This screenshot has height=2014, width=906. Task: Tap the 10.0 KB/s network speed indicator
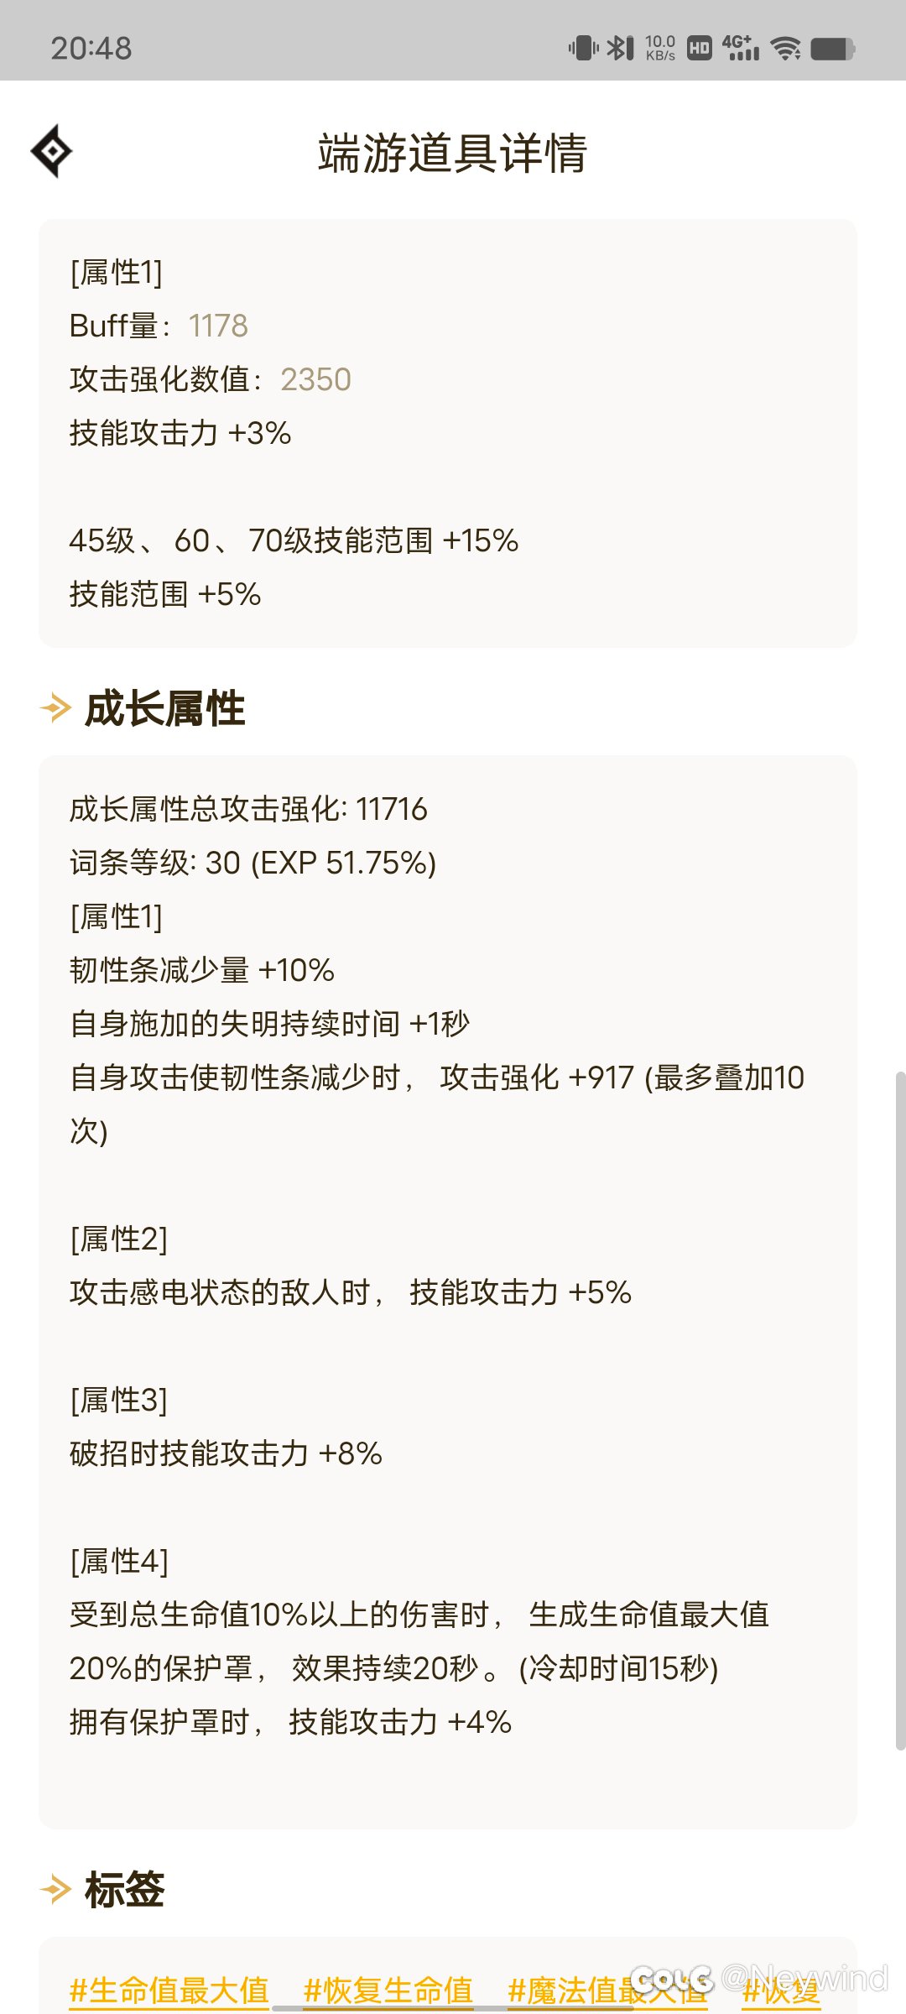pyautogui.click(x=660, y=48)
